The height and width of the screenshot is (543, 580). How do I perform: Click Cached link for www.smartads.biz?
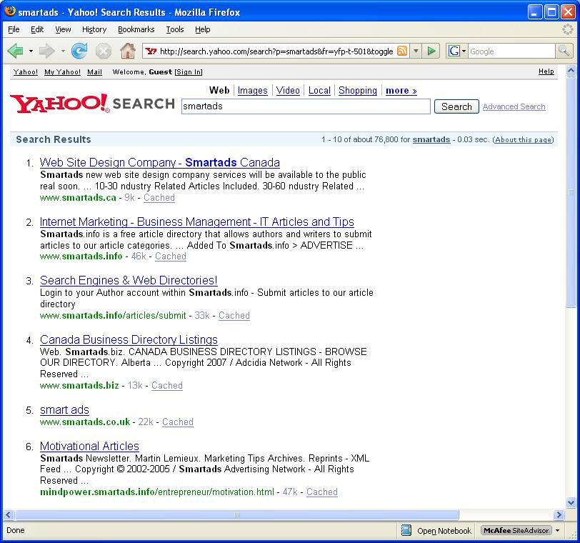(x=167, y=385)
